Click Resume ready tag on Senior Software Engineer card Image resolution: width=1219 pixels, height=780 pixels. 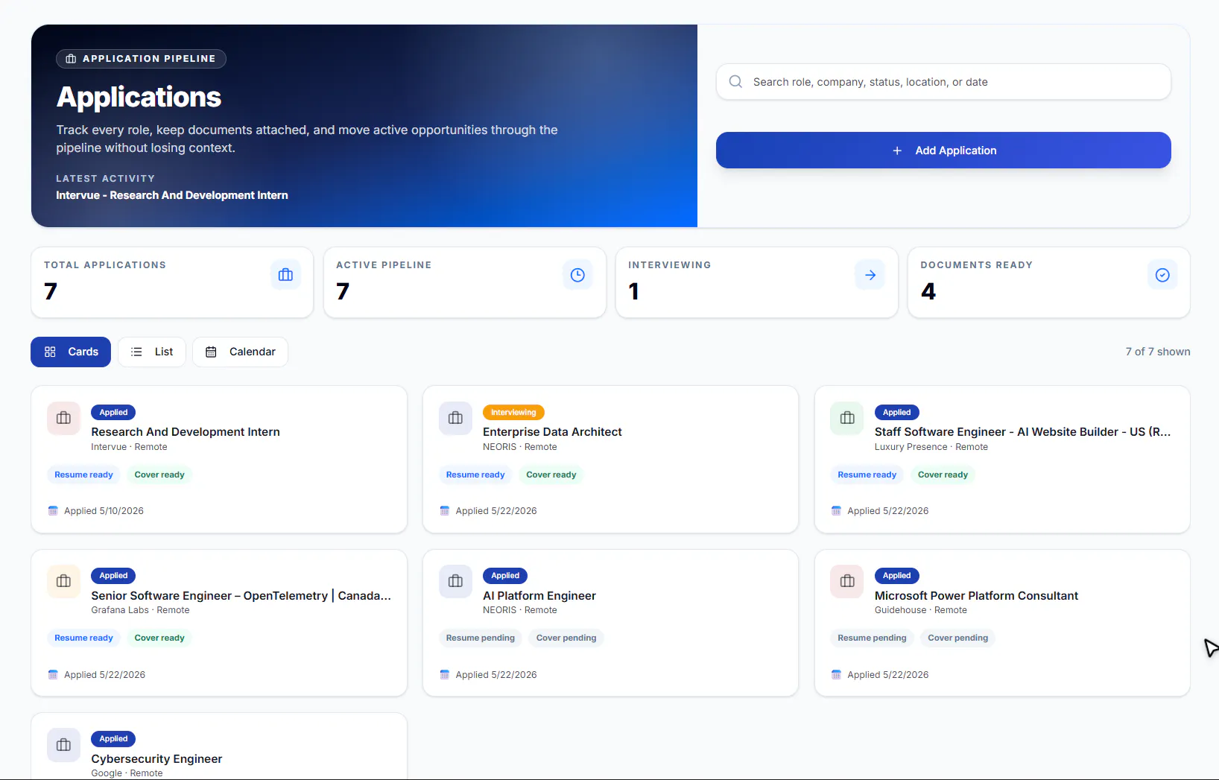(x=83, y=638)
